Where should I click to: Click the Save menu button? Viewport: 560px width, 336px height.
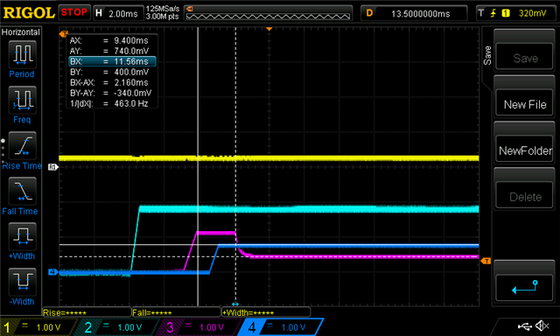click(524, 57)
